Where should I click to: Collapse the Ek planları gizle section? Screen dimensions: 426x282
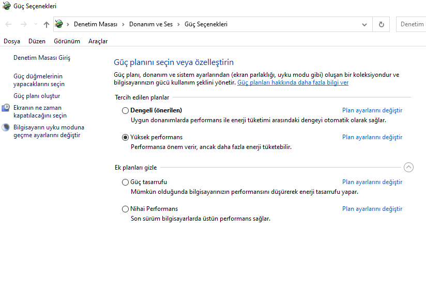click(408, 167)
